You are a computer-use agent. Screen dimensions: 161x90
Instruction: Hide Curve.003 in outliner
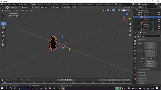pyautogui.click(x=159, y=24)
